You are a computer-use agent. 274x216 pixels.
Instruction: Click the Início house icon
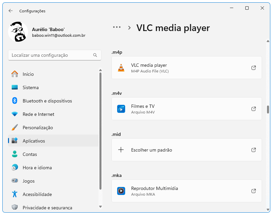[x=15, y=74]
